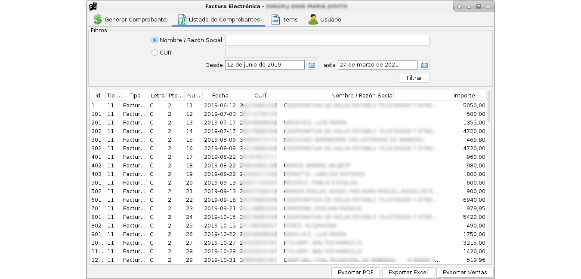Select the CUIT radio button

(155, 53)
